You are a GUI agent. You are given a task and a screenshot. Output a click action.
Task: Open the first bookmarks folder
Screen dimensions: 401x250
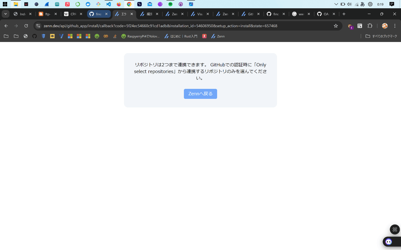(x=6, y=36)
